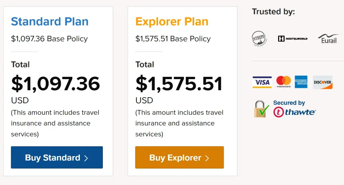Click the Visa card icon

(x=262, y=82)
